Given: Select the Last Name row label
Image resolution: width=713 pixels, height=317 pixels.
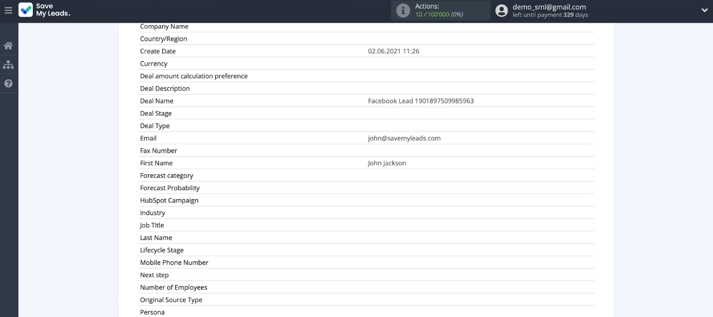Looking at the screenshot, I should [x=156, y=238].
